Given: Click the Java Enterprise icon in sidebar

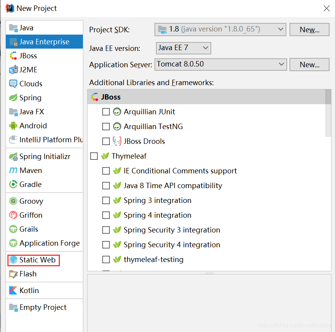Looking at the screenshot, I should click(13, 42).
